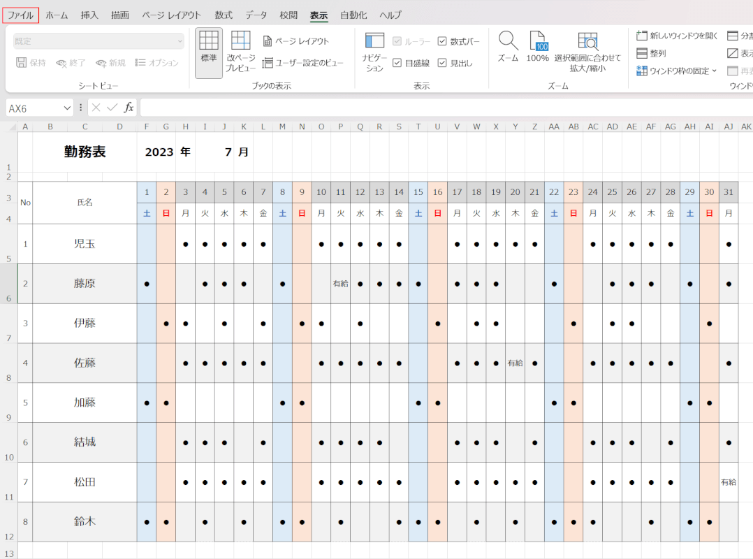The image size is (753, 559).
Task: Open the three-dot menu beside Name Box
Action: click(81, 108)
